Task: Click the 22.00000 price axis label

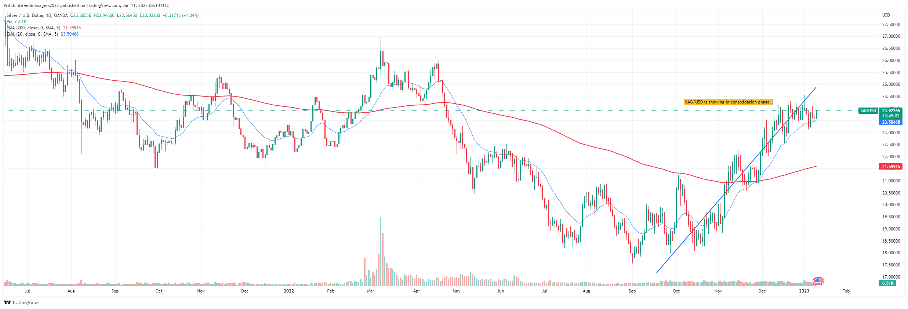Action: (x=891, y=157)
